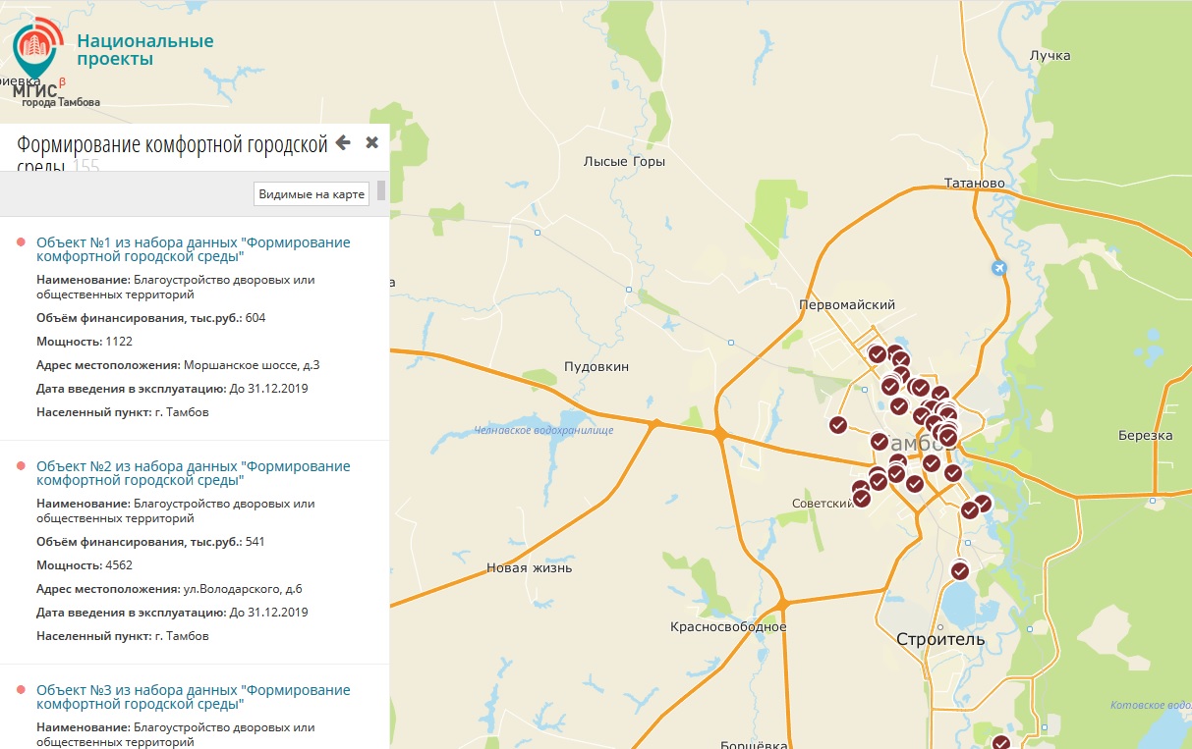Viewport: 1192px width, 749px height.
Task: Open the Национальные проекты header link
Action: pos(145,50)
